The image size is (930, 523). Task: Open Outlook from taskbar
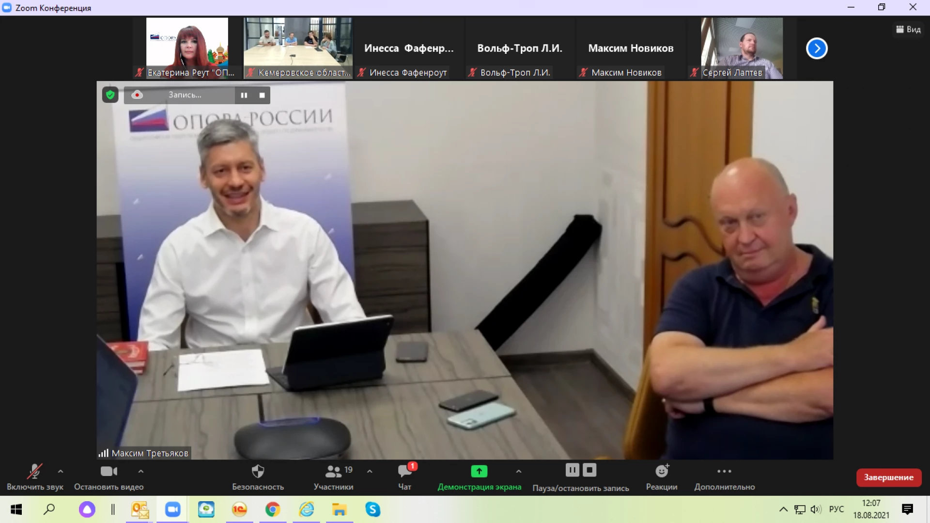tap(140, 509)
